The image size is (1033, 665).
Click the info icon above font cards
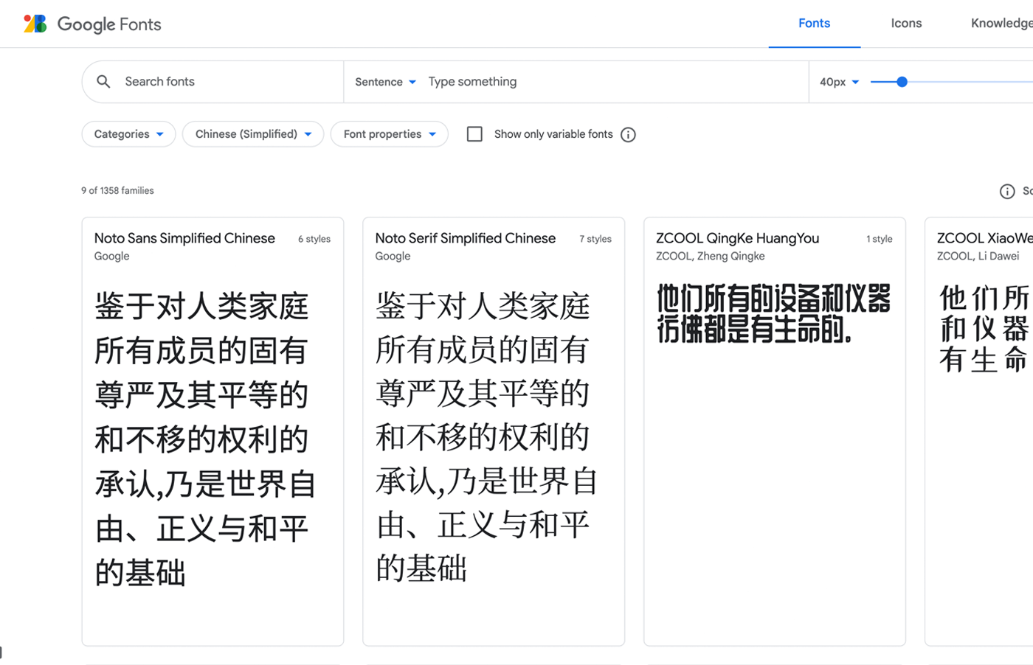click(1006, 191)
